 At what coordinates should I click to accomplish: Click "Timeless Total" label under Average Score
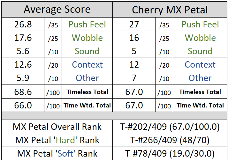[x=87, y=92]
